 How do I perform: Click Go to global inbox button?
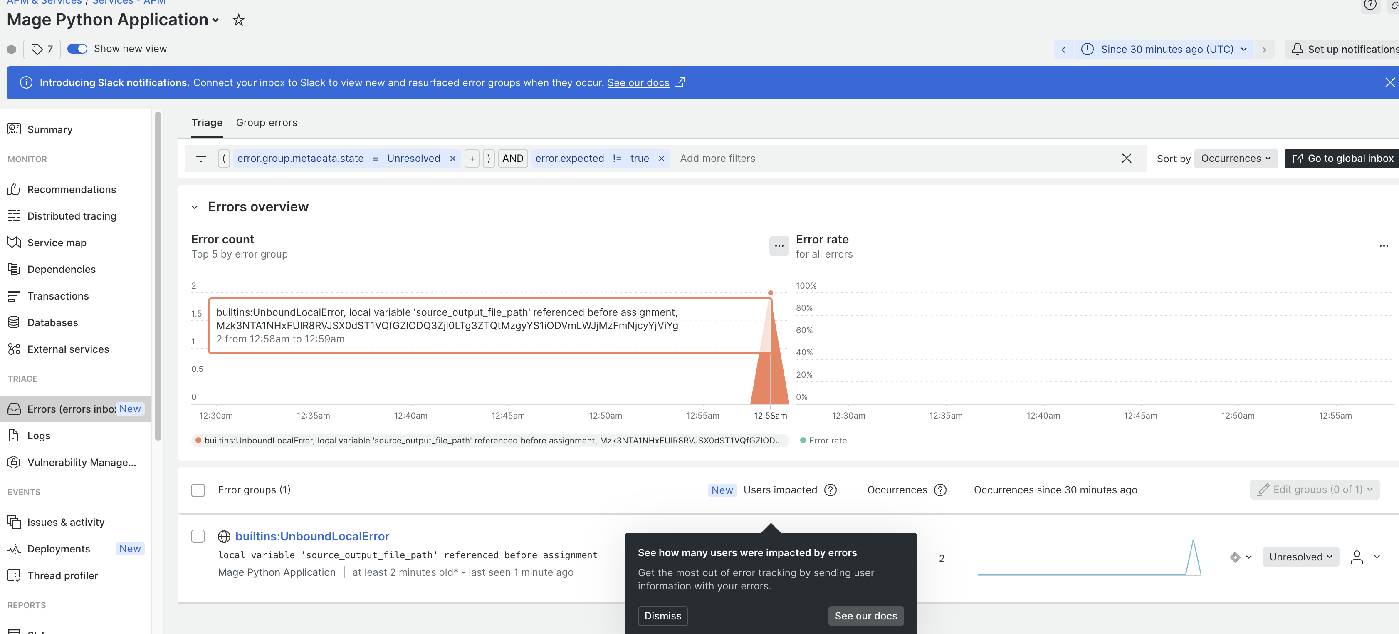pos(1342,158)
